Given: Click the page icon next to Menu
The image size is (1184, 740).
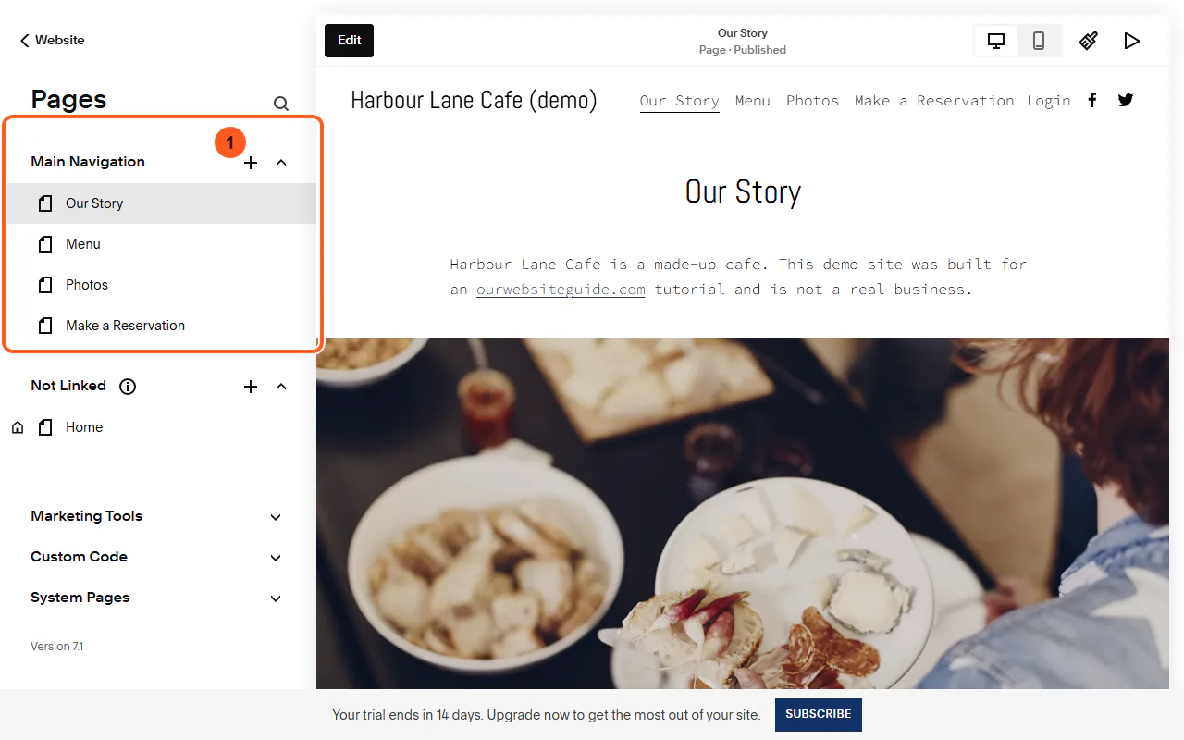Looking at the screenshot, I should click(45, 244).
